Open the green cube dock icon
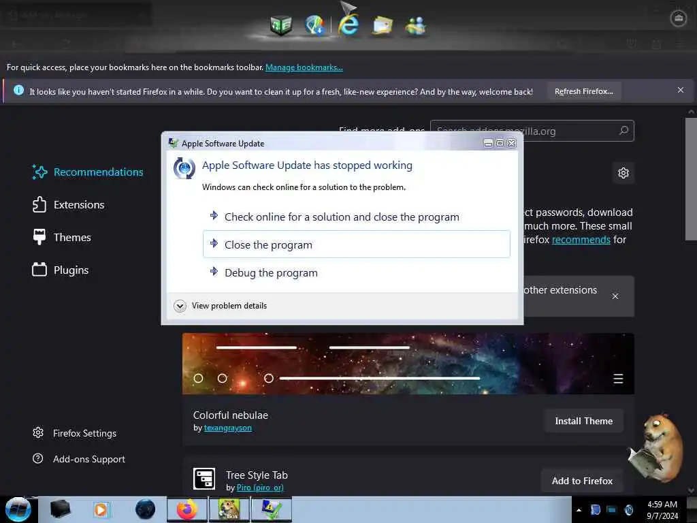This screenshot has height=523, width=697. coord(281,25)
